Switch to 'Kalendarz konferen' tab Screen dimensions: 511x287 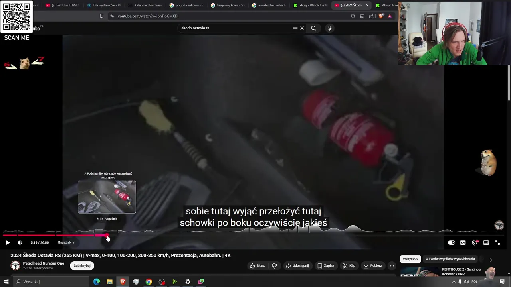pos(145,5)
